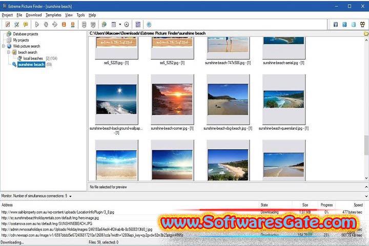Collapse the Web picture search tree branch
This screenshot has width=369, height=246.
[4, 46]
